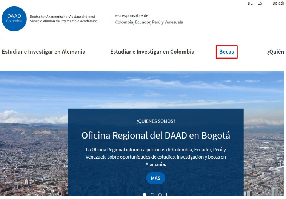This screenshot has height=199, width=286.
Task: Click 'Oficina Regional del DAAD en Bogotá' heading
Action: (x=156, y=136)
